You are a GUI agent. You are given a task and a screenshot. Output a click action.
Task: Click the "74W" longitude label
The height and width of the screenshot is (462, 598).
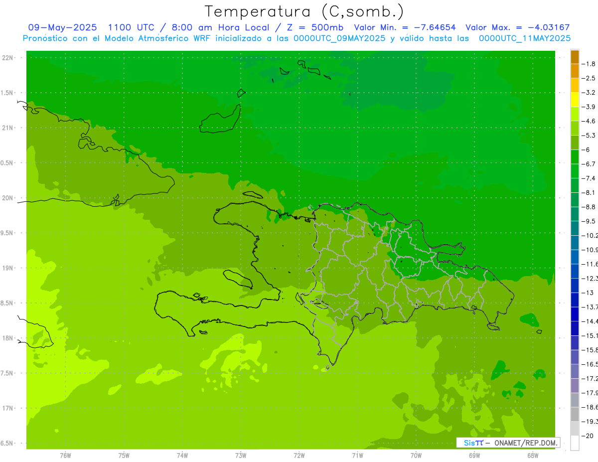click(182, 456)
